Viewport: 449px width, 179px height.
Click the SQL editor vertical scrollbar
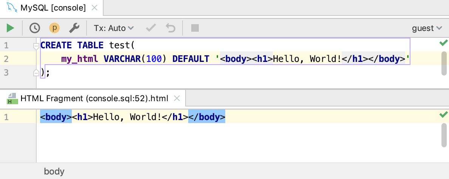[444, 63]
